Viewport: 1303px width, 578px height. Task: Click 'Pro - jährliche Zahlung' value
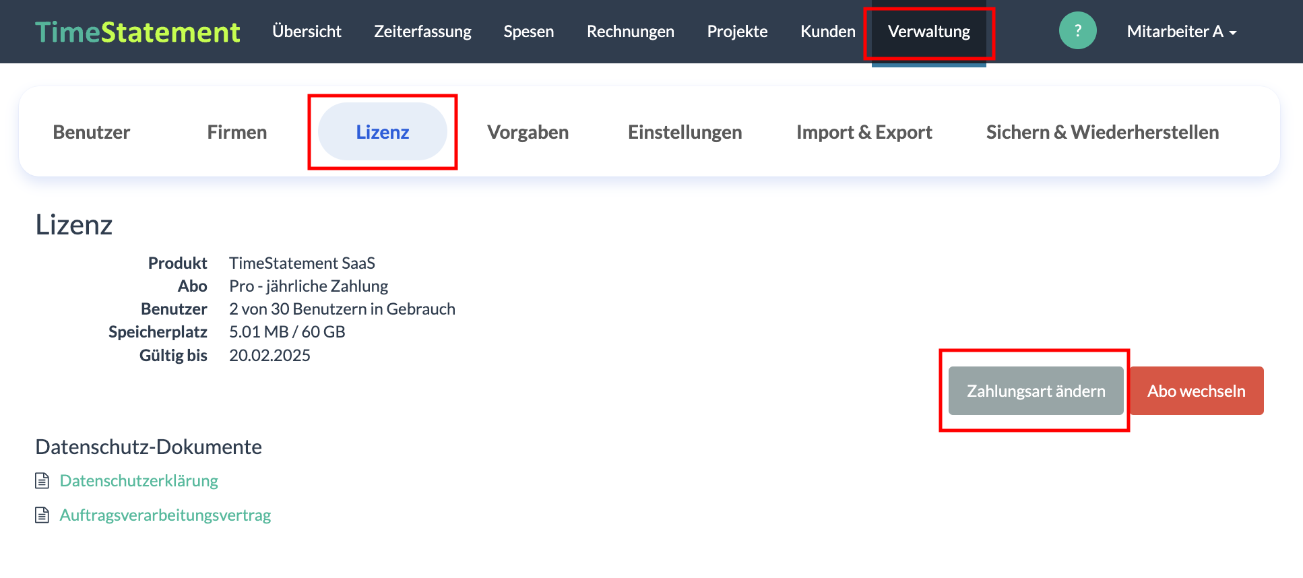coord(309,286)
